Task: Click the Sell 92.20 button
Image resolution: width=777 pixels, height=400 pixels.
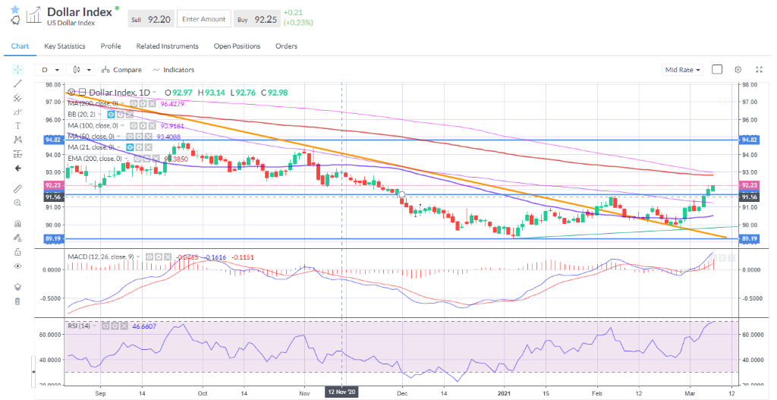Action: [x=151, y=19]
